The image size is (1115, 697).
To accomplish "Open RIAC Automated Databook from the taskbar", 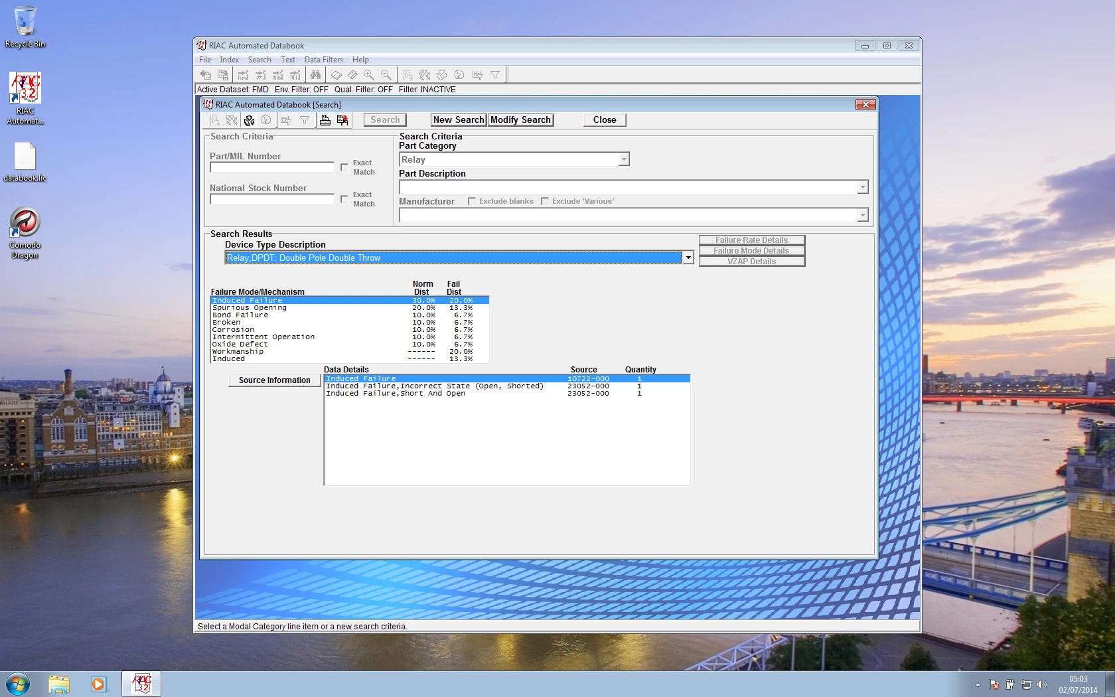I will point(141,684).
